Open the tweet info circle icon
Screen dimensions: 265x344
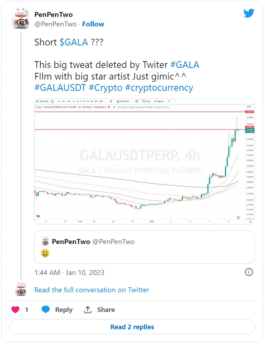[x=249, y=272]
